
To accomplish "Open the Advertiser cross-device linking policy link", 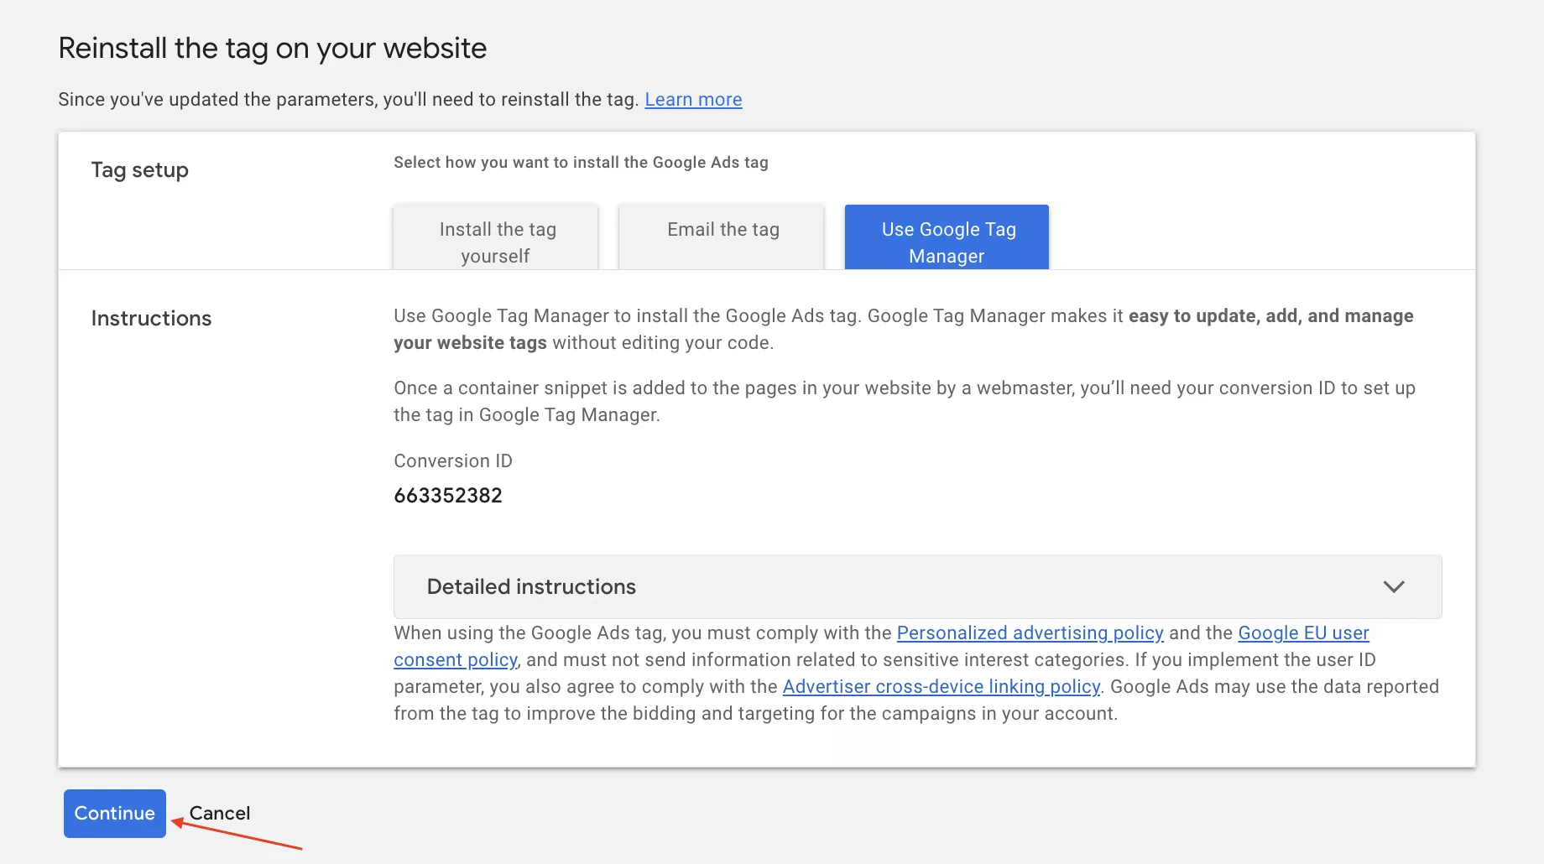I will [x=941, y=686].
